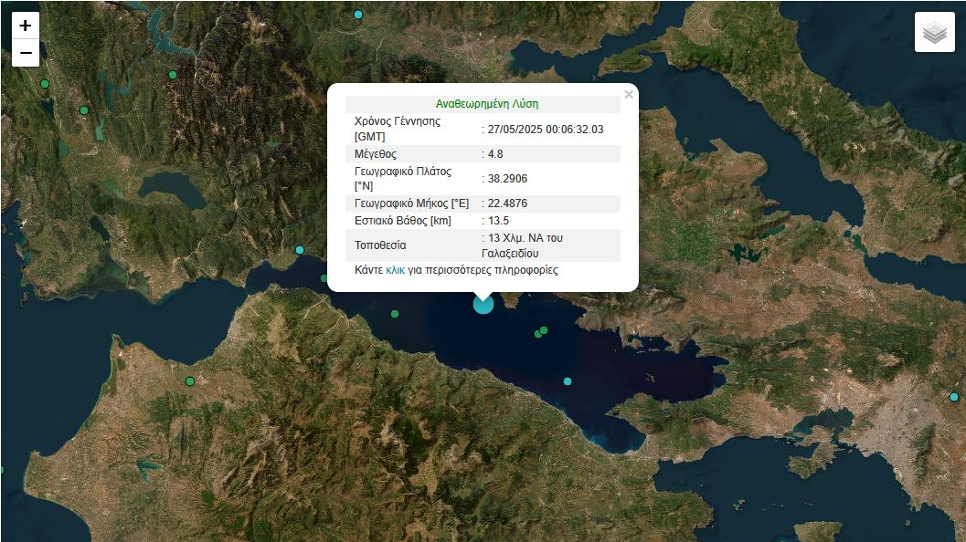Click the leftmost green marker below the zoom controls

[x=45, y=84]
